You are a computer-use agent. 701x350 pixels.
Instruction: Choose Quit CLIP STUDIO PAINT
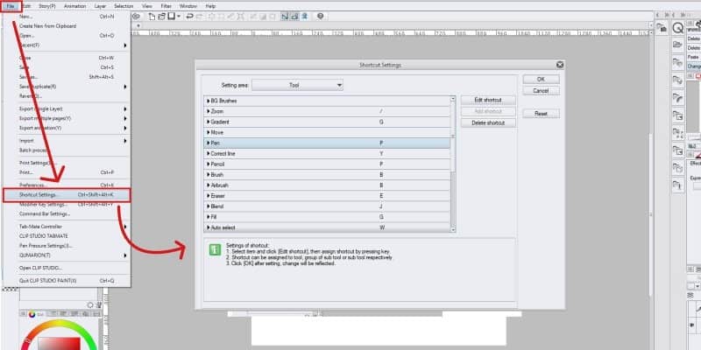(67, 281)
